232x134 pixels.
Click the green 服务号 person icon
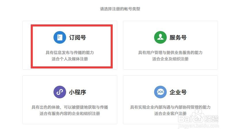[160, 37]
